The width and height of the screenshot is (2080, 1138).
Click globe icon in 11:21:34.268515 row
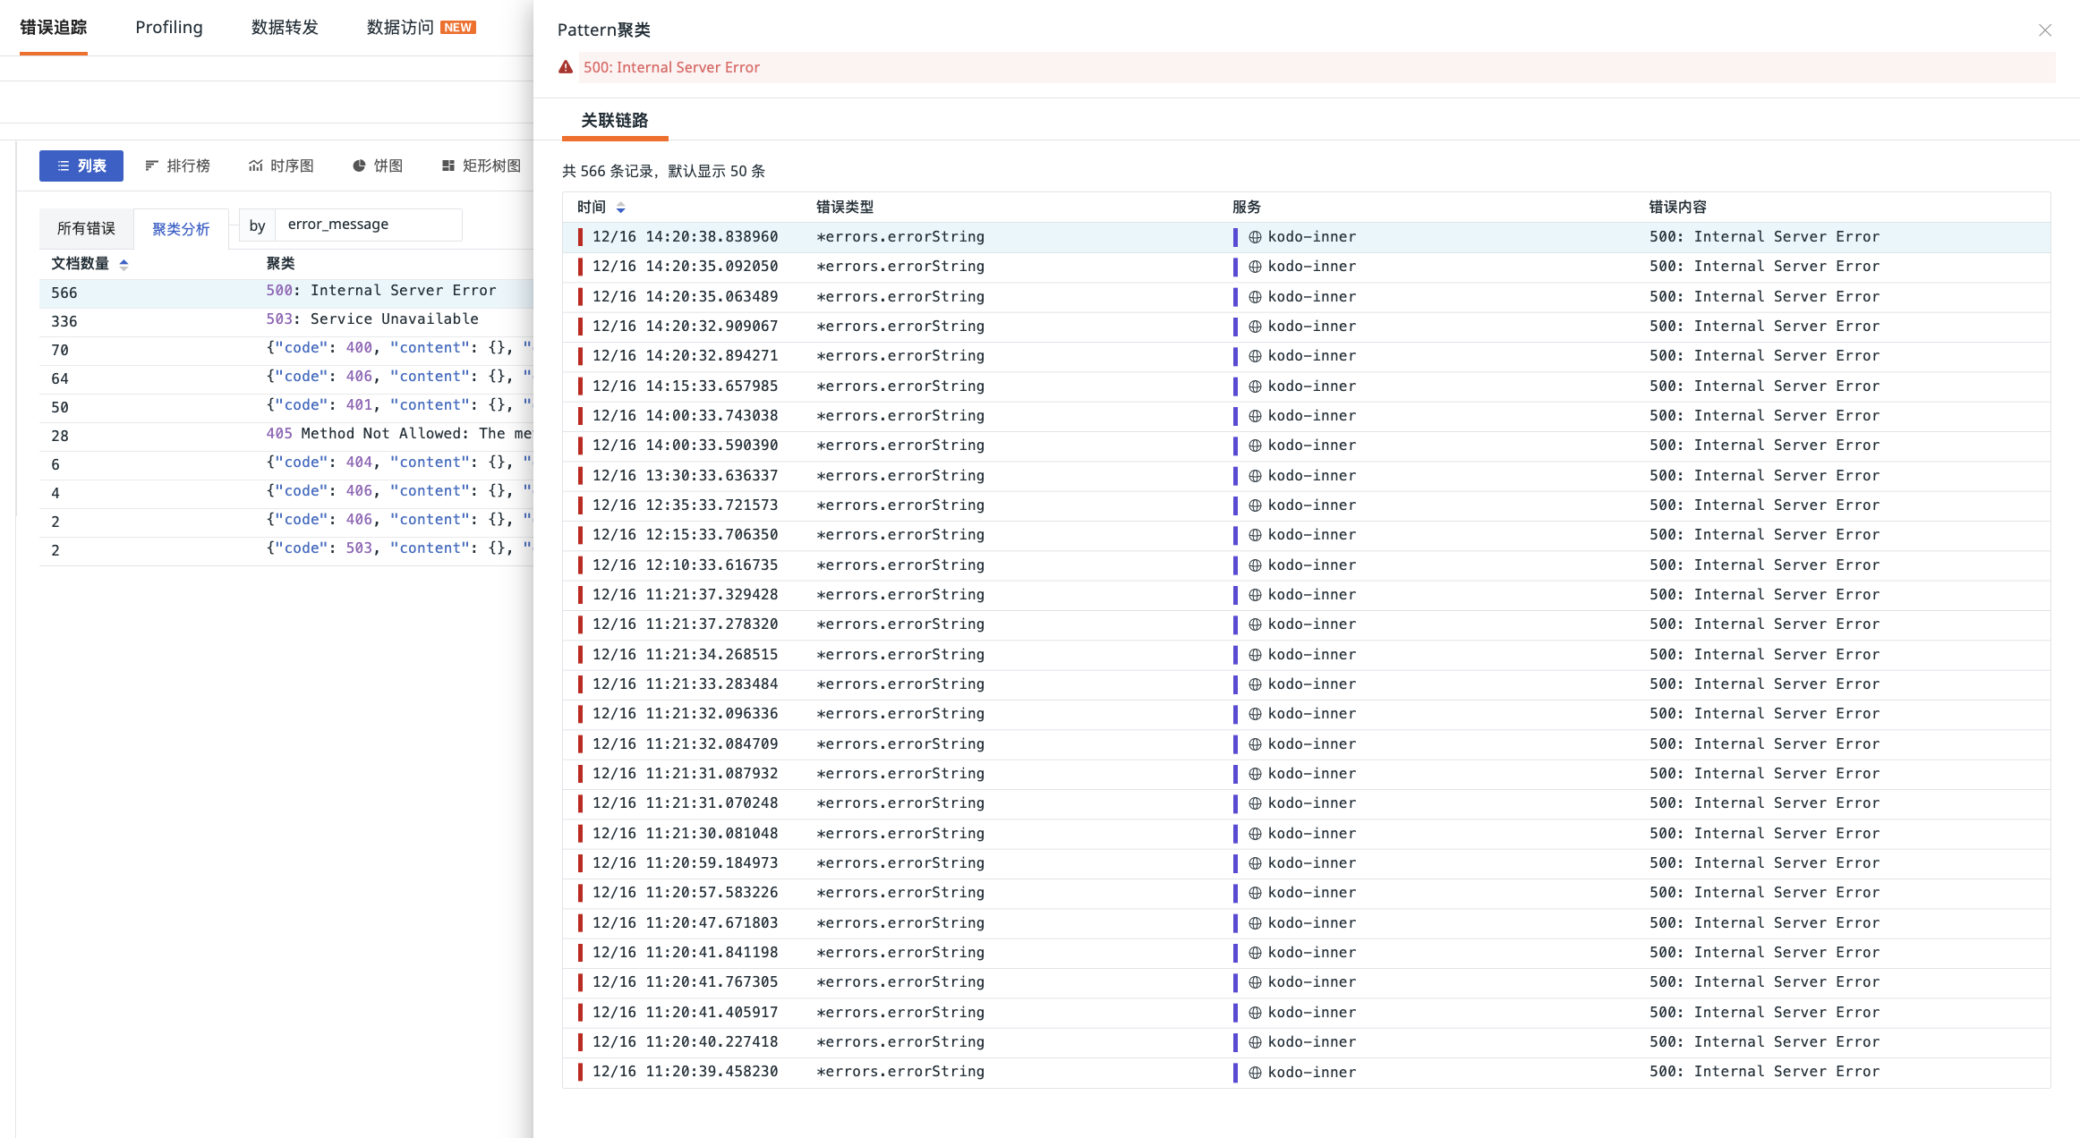pyautogui.click(x=1255, y=655)
